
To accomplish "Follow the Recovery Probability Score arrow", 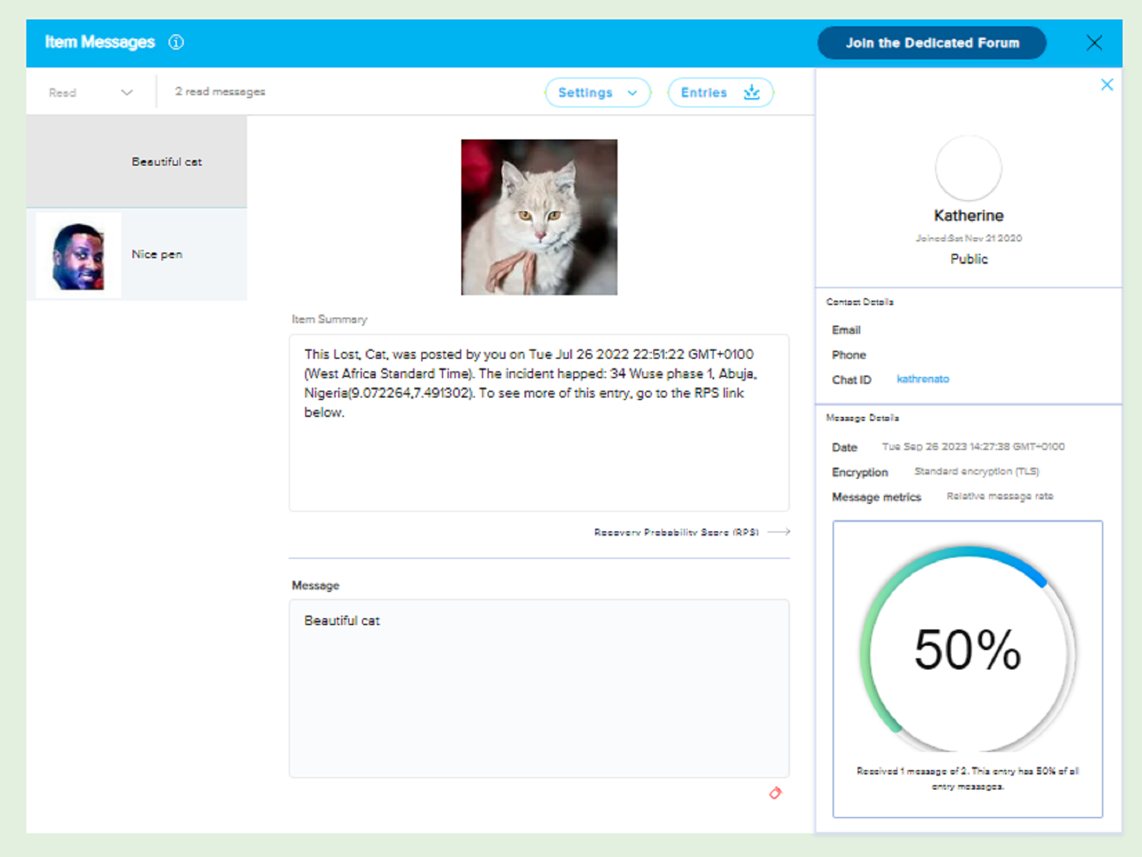I will tap(779, 532).
